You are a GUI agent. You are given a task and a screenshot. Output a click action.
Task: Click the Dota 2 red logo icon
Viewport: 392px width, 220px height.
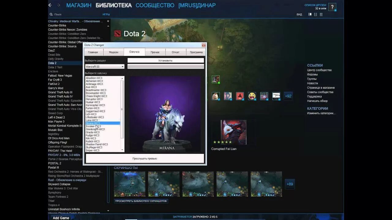coord(117,34)
